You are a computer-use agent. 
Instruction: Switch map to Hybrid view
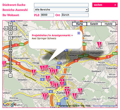click(109, 24)
